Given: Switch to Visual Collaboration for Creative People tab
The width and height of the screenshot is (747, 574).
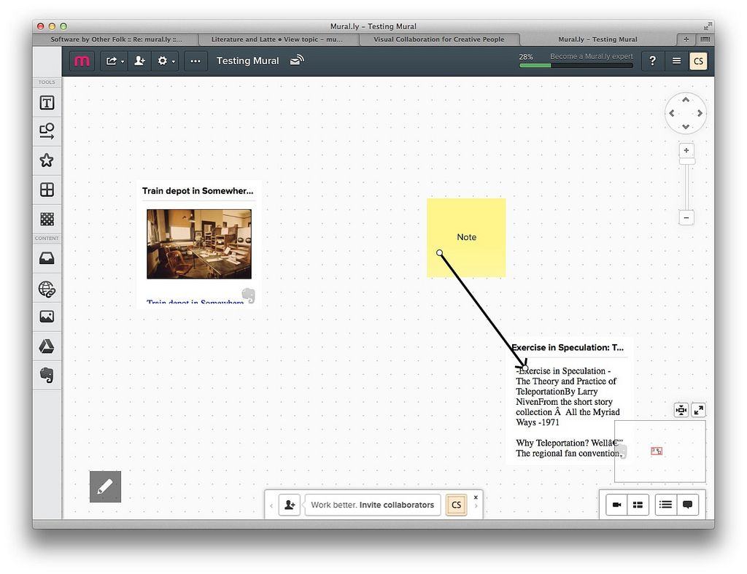Looking at the screenshot, I should click(438, 39).
